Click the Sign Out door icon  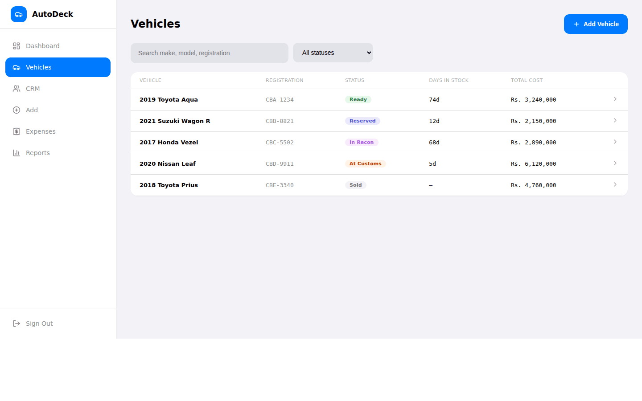(x=16, y=323)
